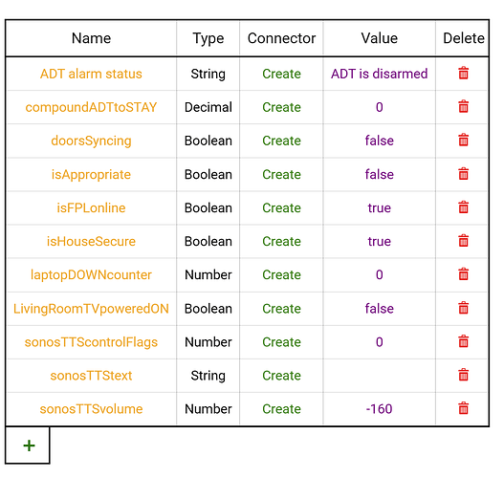This screenshot has width=504, height=478.
Task: Delete the sonosTTStext variable
Action: tap(463, 375)
